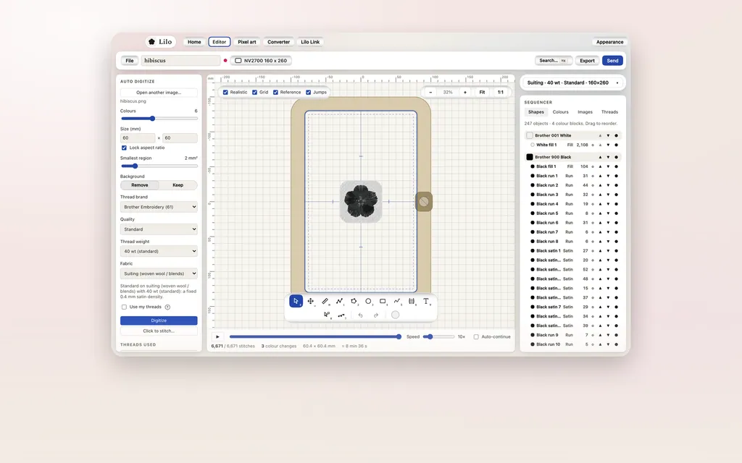Uncheck Lock aspect ratio

point(124,148)
